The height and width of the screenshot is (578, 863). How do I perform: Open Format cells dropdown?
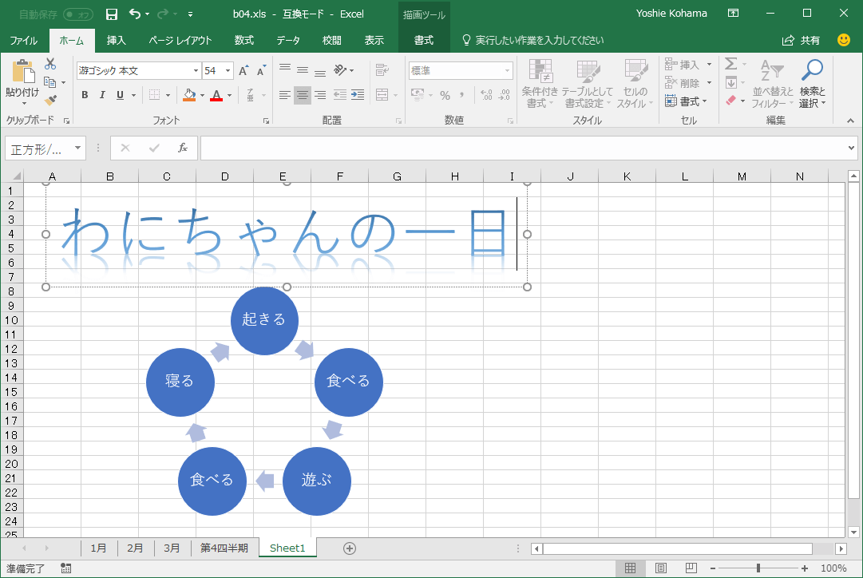pyautogui.click(x=685, y=101)
